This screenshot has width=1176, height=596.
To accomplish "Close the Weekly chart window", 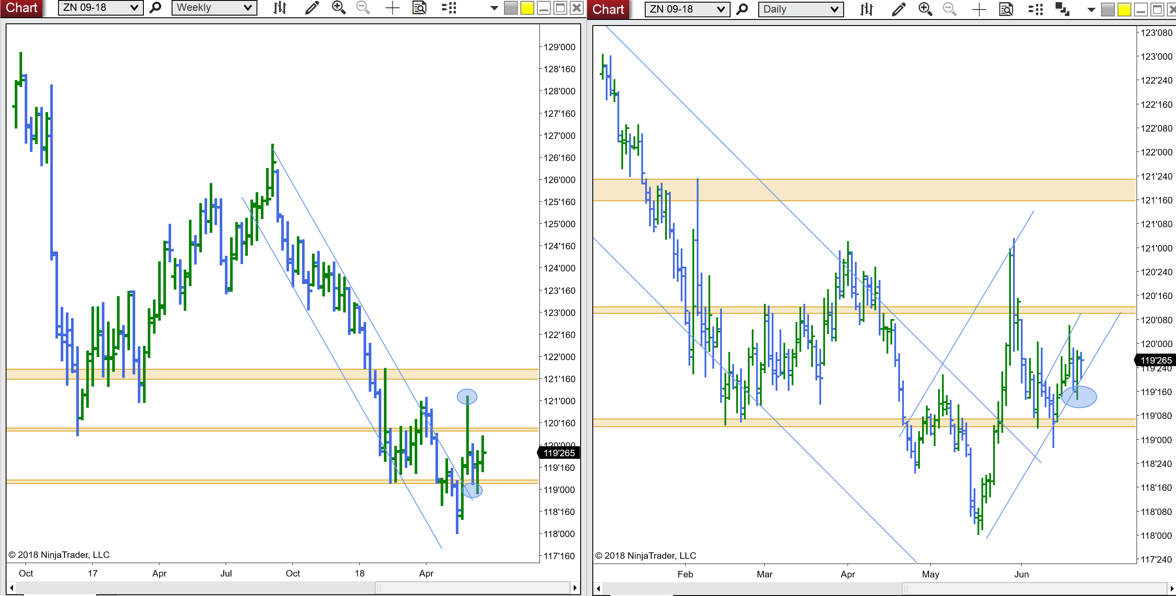I will click(577, 8).
